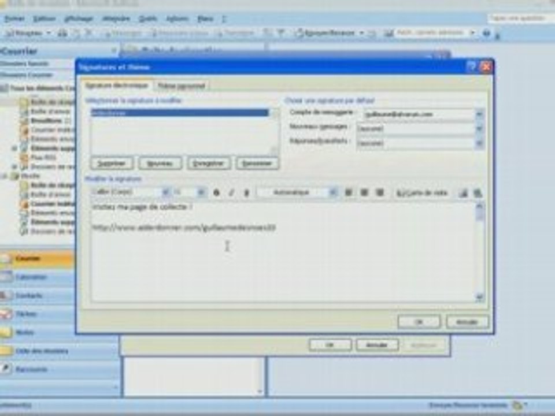
Task: Select the highlighted signature in the list
Action: coord(180,113)
